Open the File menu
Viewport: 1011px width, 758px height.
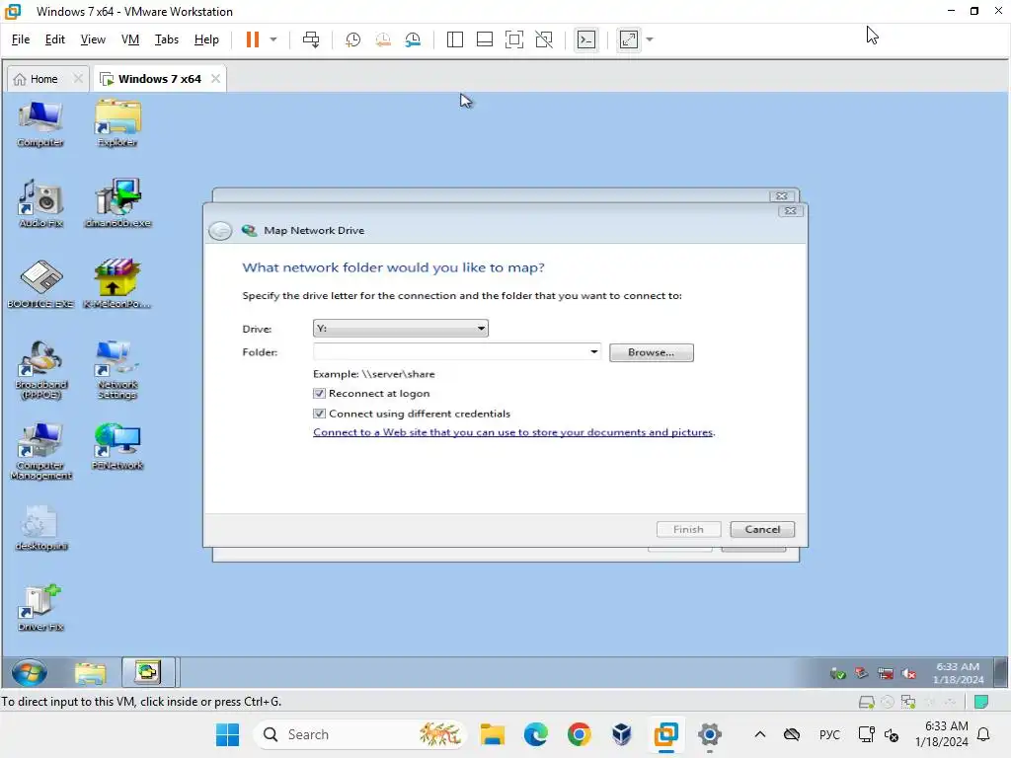21,39
